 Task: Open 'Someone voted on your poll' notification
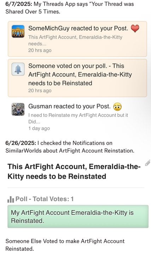[x=77, y=78]
